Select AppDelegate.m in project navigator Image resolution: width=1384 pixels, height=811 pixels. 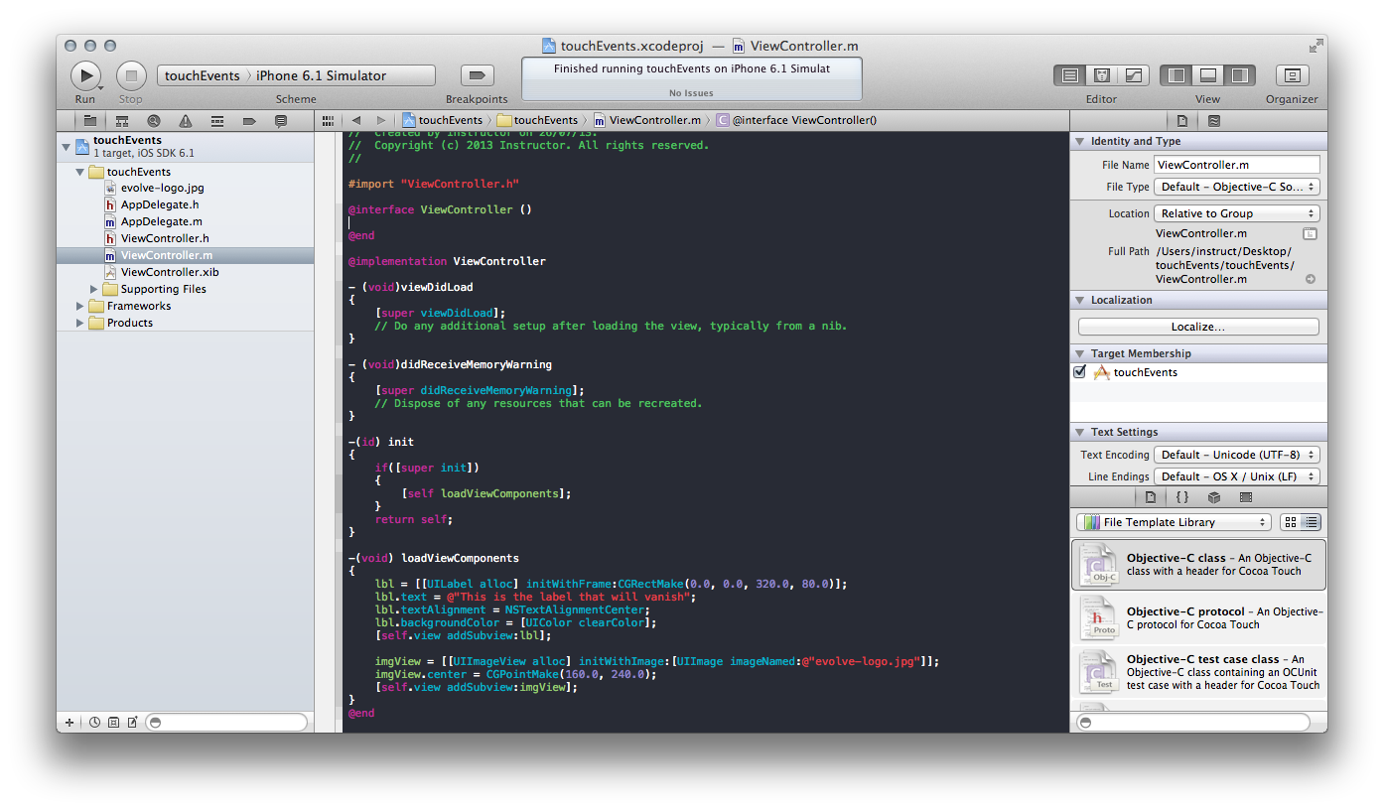tap(161, 221)
